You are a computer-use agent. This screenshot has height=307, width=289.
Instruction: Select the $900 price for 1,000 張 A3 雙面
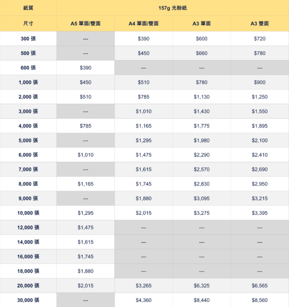[260, 82]
